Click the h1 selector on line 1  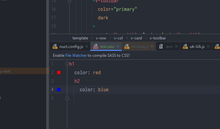click(72, 64)
